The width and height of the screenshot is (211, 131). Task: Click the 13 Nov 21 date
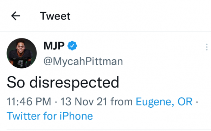pos(84,101)
